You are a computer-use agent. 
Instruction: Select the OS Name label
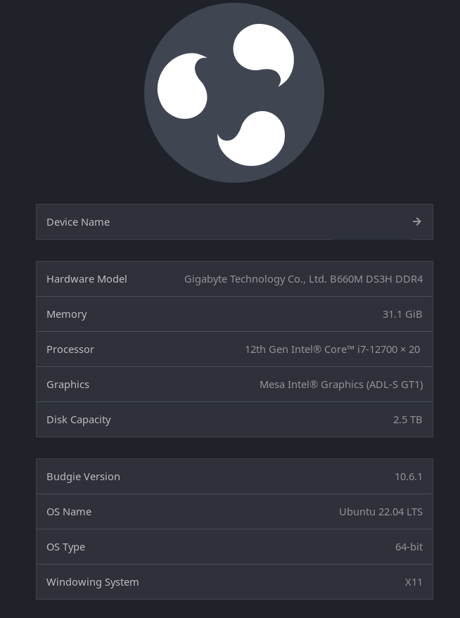(x=69, y=512)
